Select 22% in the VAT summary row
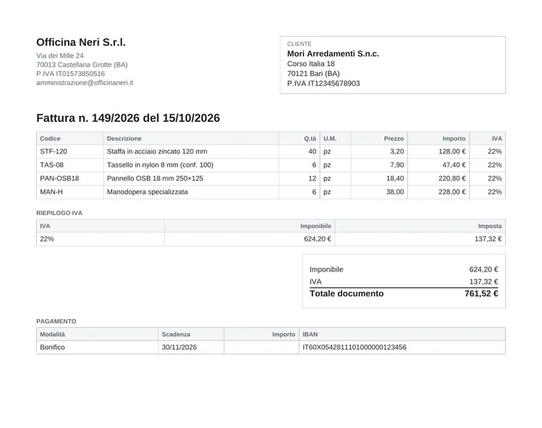 click(x=47, y=238)
